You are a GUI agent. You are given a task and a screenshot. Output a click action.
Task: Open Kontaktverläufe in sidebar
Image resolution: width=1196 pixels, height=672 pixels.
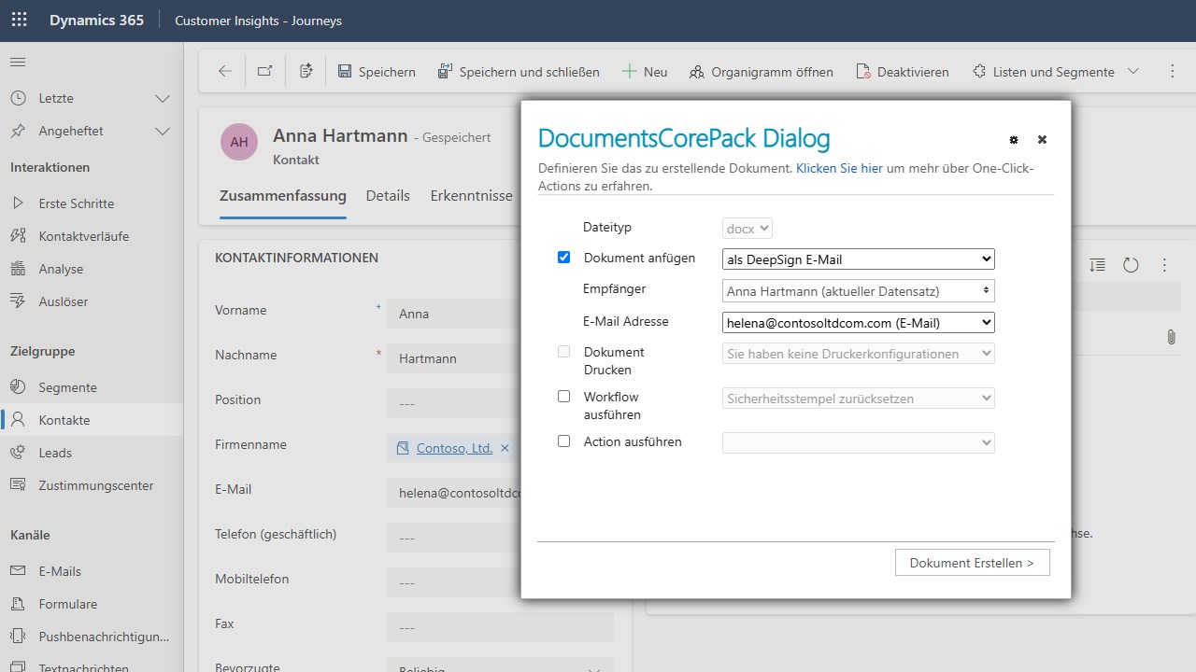pos(92,236)
